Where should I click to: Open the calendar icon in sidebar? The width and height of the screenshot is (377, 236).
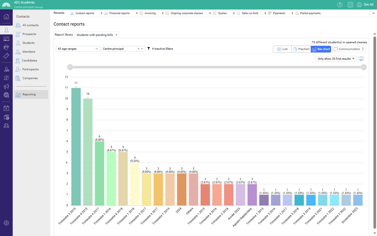[x=6, y=108]
